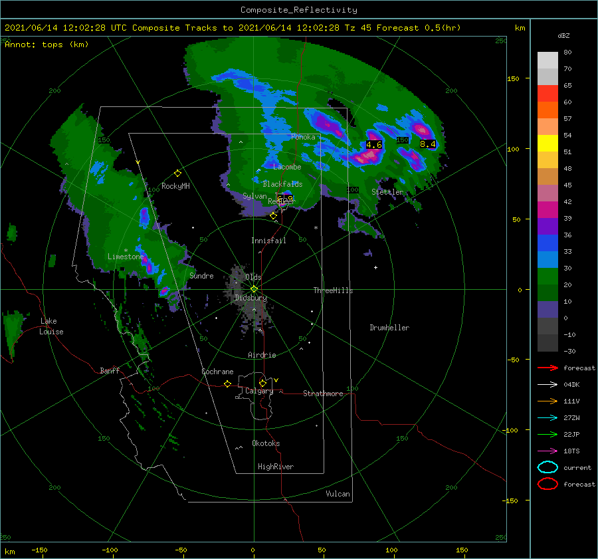
Task: Click the Sylvan label on map
Action: click(254, 196)
